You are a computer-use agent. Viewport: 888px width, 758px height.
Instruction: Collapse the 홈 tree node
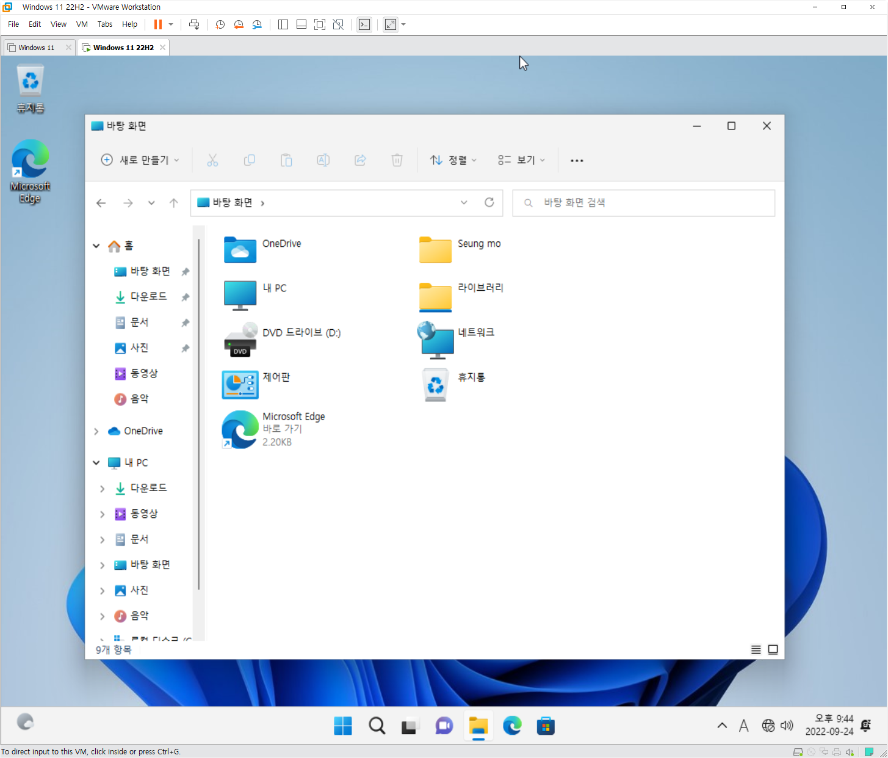[x=96, y=246]
